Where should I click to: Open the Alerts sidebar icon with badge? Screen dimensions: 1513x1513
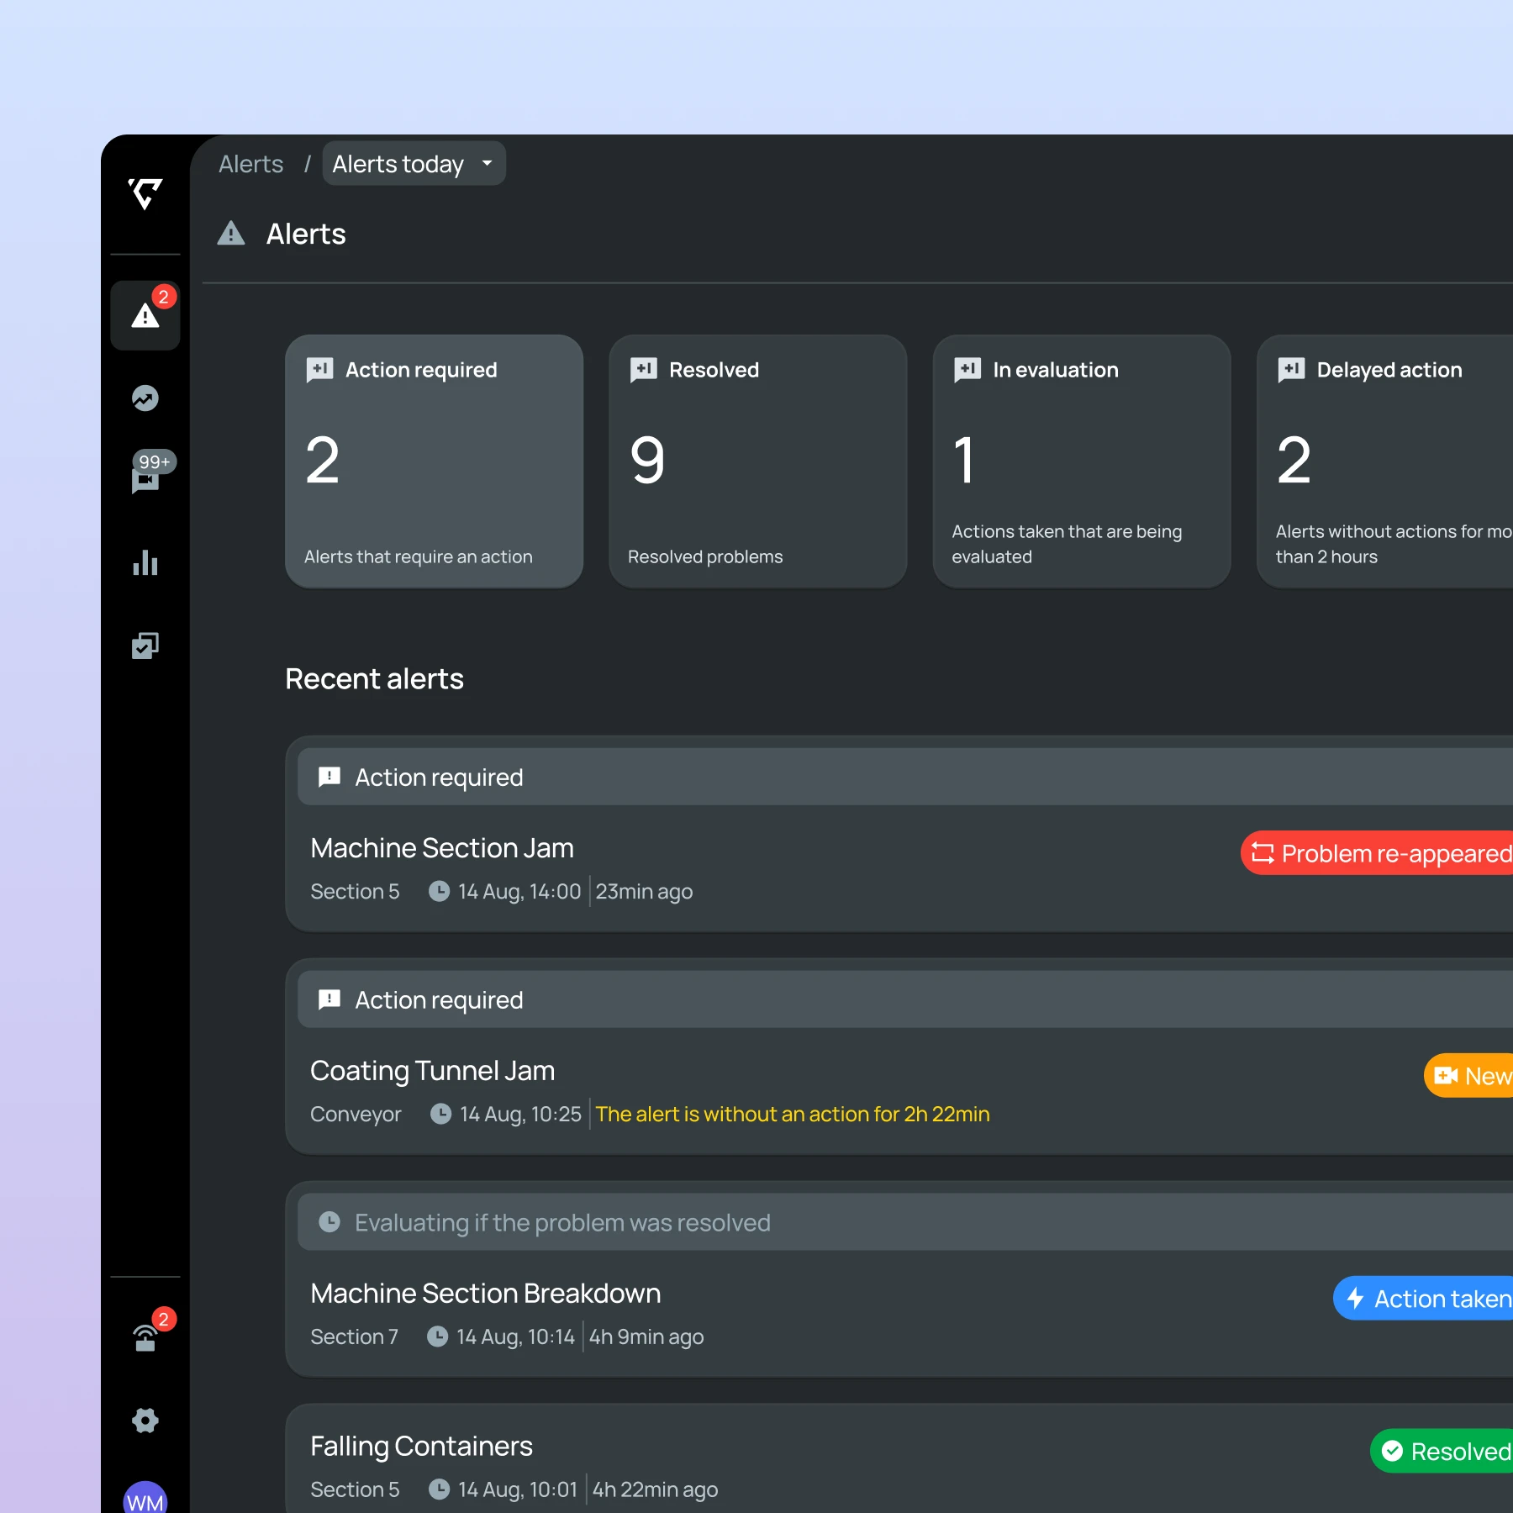(145, 316)
